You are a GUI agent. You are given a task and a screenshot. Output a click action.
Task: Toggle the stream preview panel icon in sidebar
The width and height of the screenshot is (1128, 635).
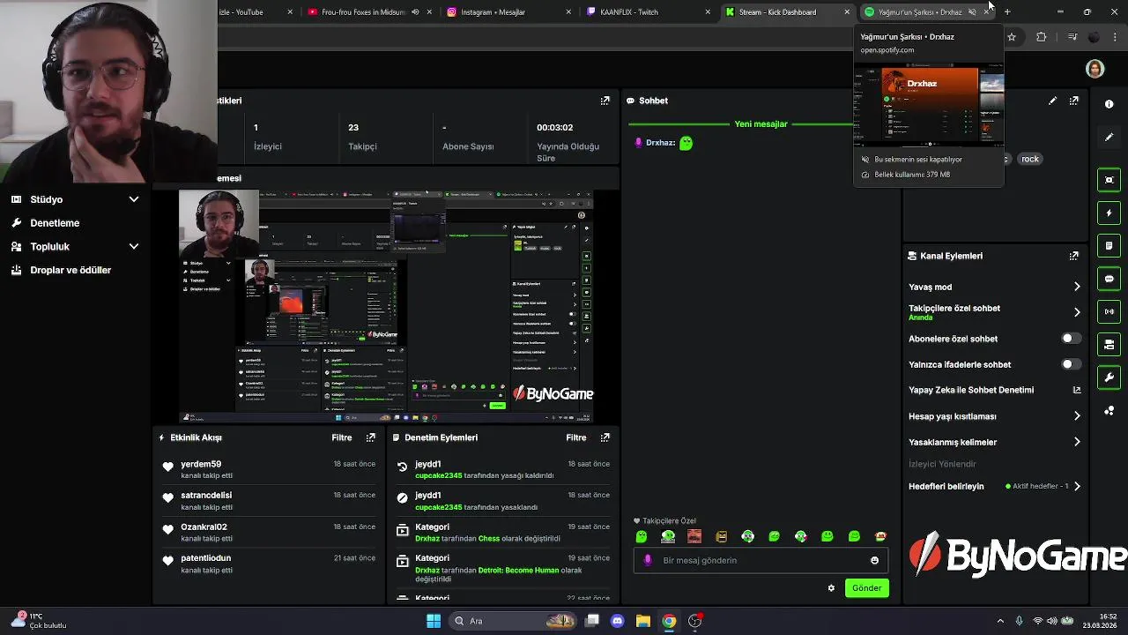pos(1109,180)
